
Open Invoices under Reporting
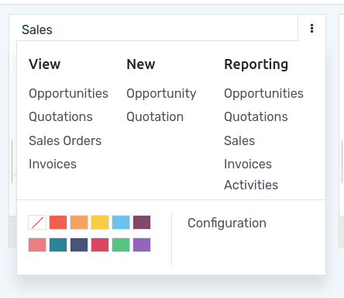pos(248,164)
